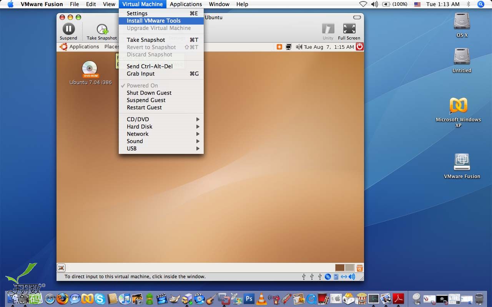This screenshot has width=492, height=307.
Task: Expand the Hard Disk submenu
Action: pos(161,127)
